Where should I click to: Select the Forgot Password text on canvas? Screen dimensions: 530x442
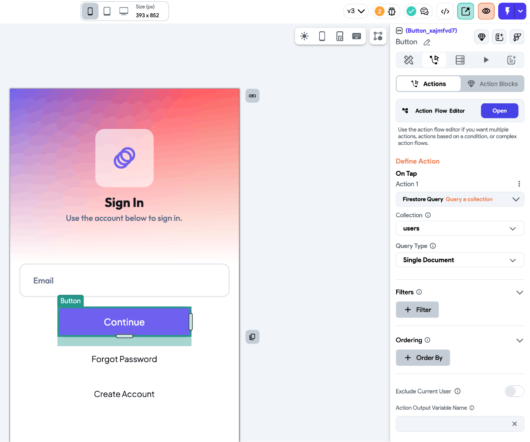[x=124, y=359]
